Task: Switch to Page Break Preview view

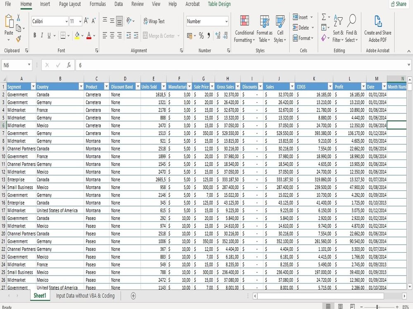Action: coord(352,307)
